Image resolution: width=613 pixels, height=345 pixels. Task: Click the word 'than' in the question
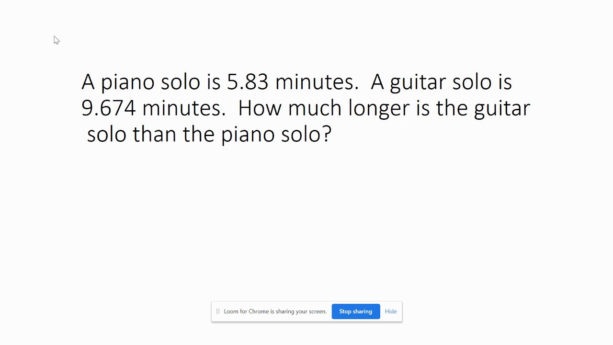coord(155,134)
